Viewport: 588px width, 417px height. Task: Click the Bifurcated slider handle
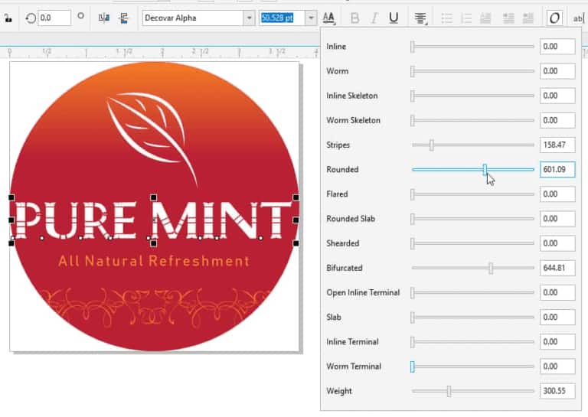pos(491,268)
